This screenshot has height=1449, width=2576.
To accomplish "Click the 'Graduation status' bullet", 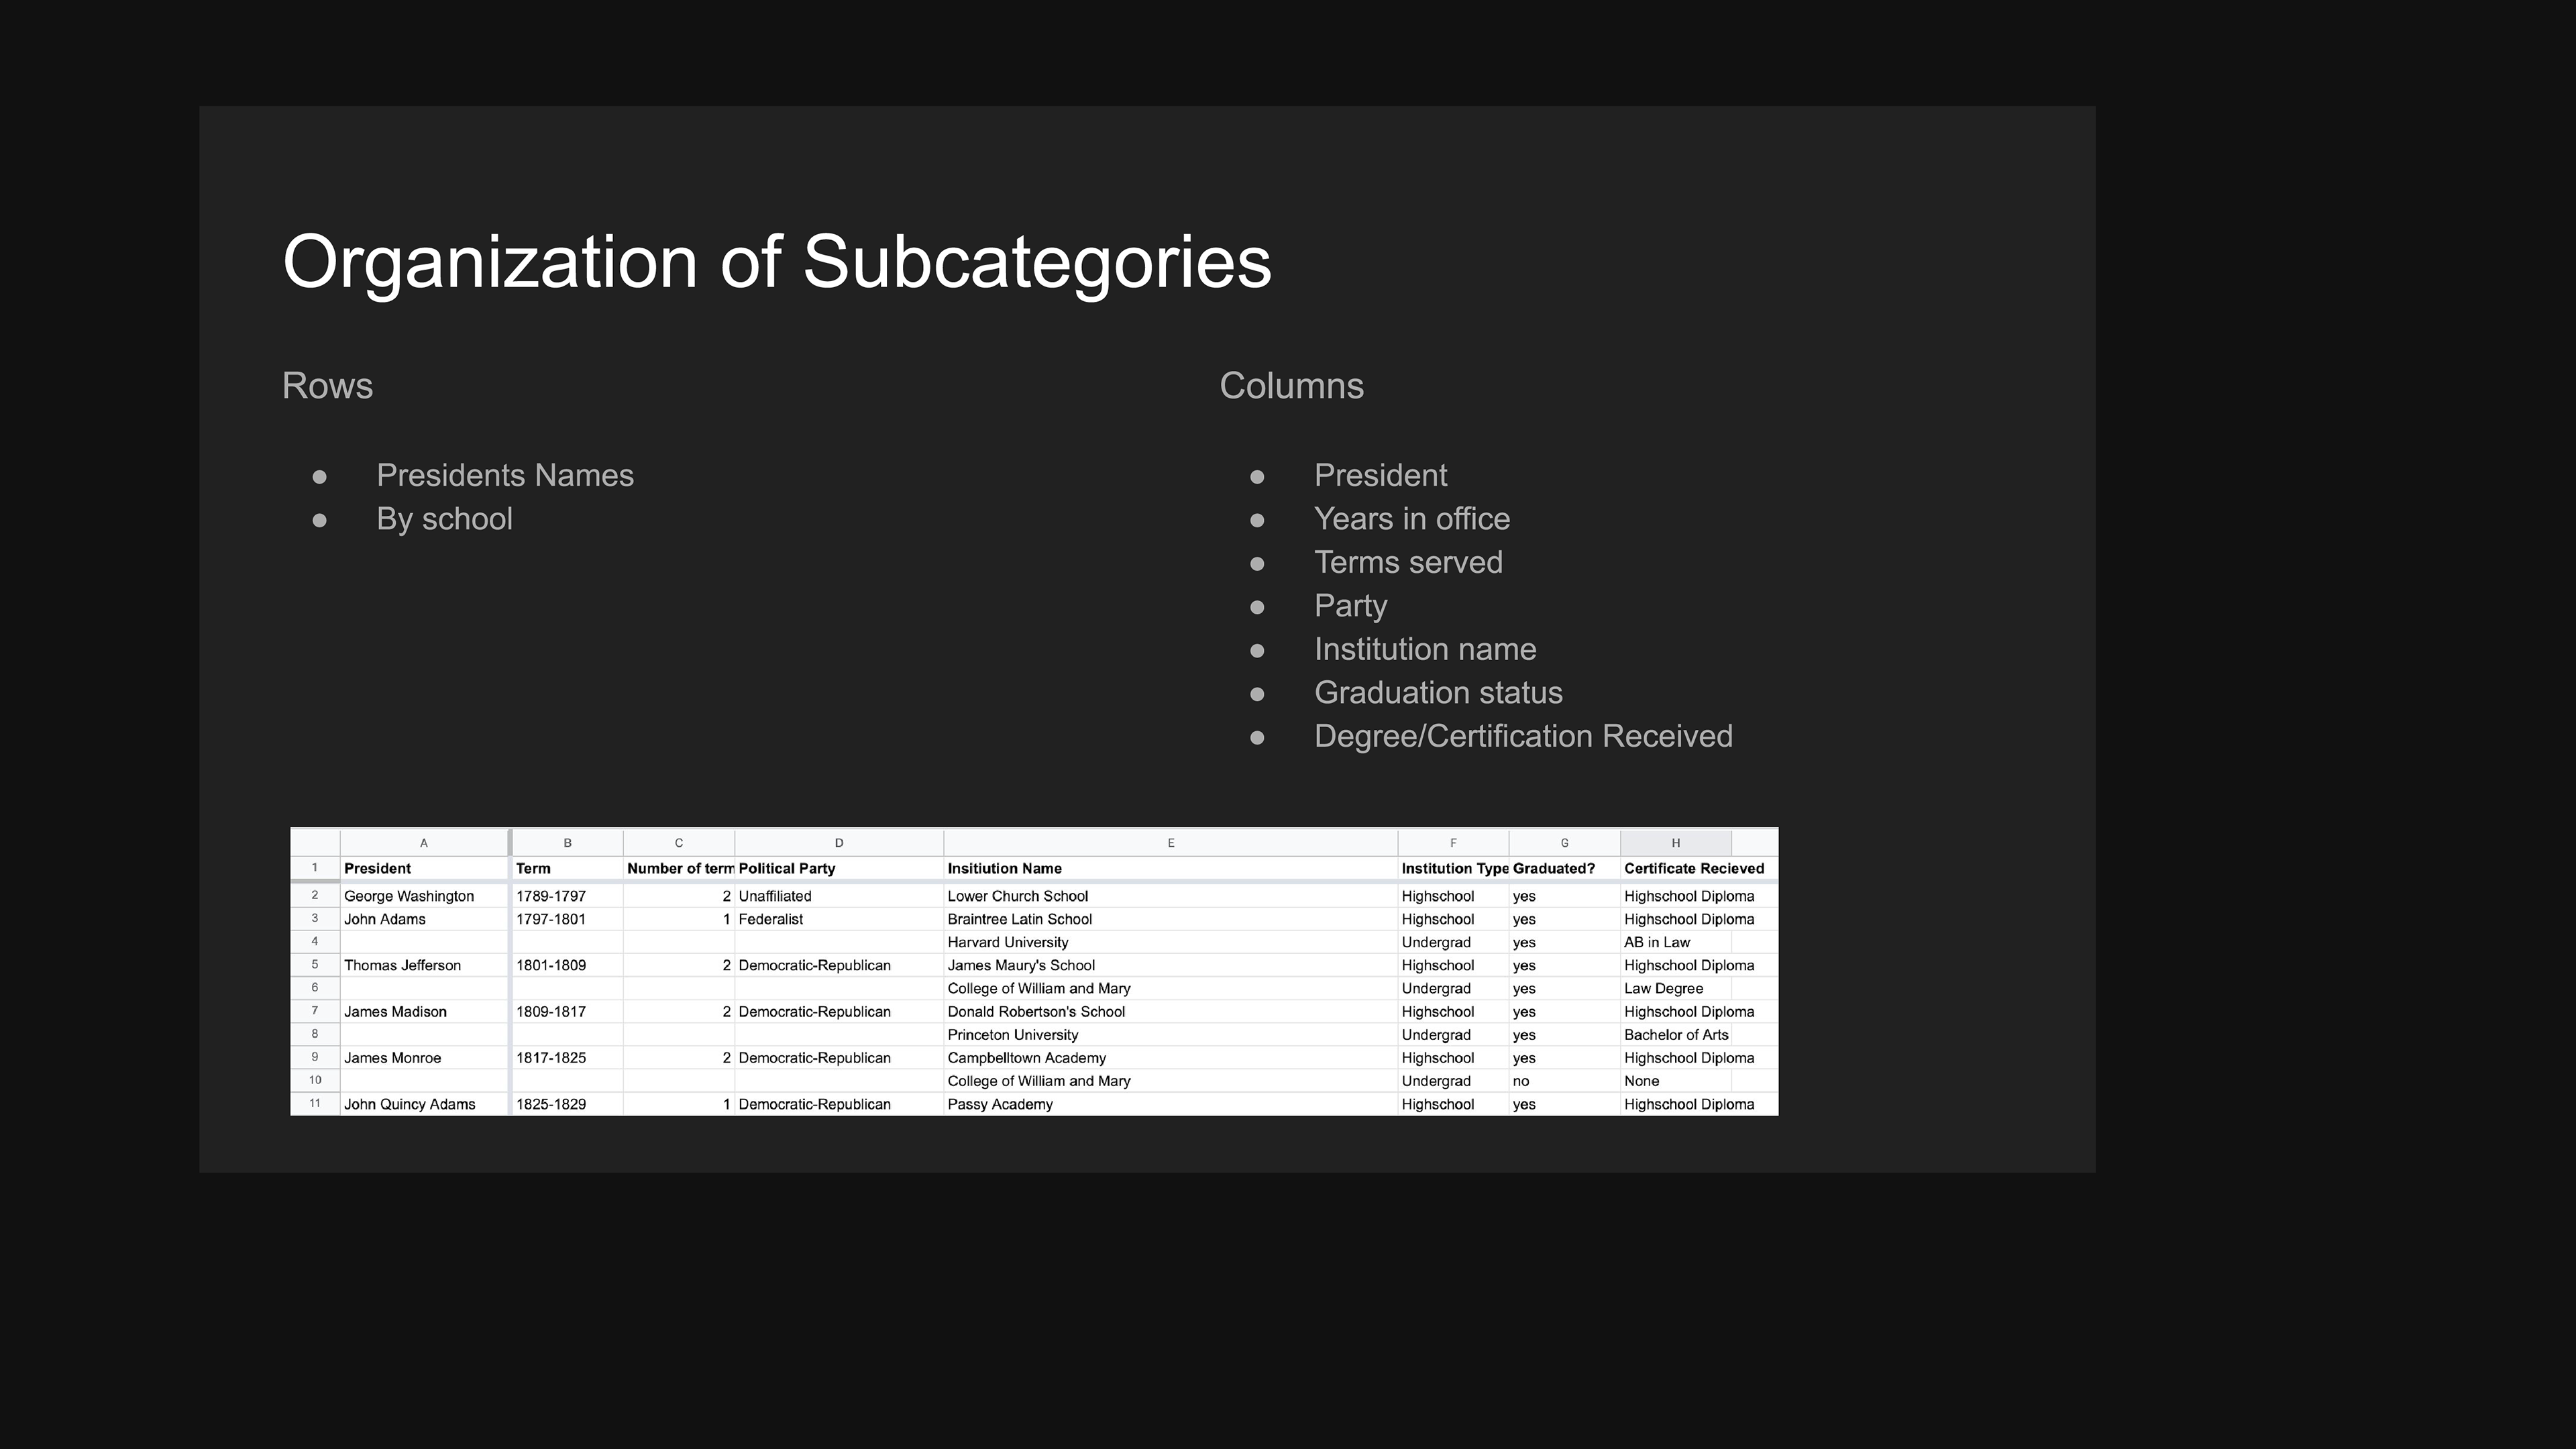I will (x=1438, y=692).
